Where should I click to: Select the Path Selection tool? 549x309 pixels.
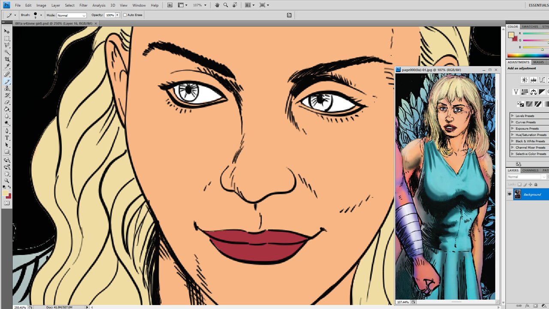(7, 145)
